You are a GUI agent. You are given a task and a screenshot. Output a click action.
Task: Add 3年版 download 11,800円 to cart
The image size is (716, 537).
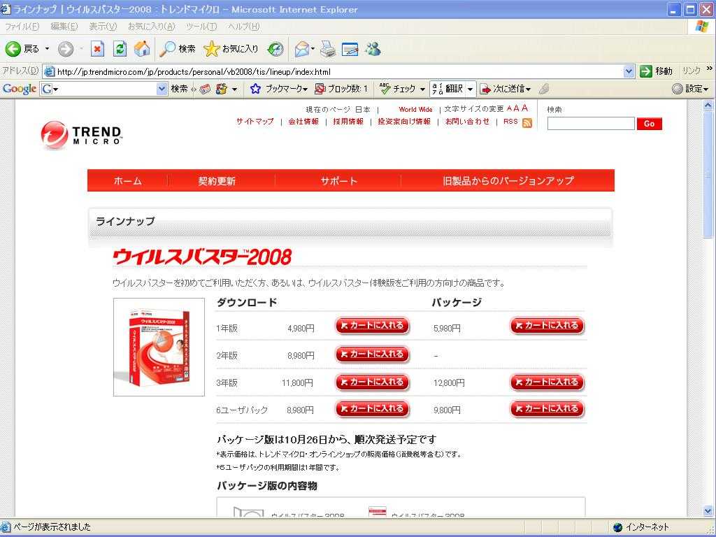pos(372,382)
